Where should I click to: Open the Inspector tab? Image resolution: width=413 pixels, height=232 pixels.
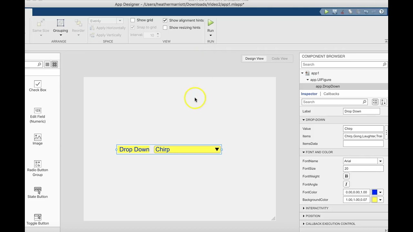click(x=309, y=94)
